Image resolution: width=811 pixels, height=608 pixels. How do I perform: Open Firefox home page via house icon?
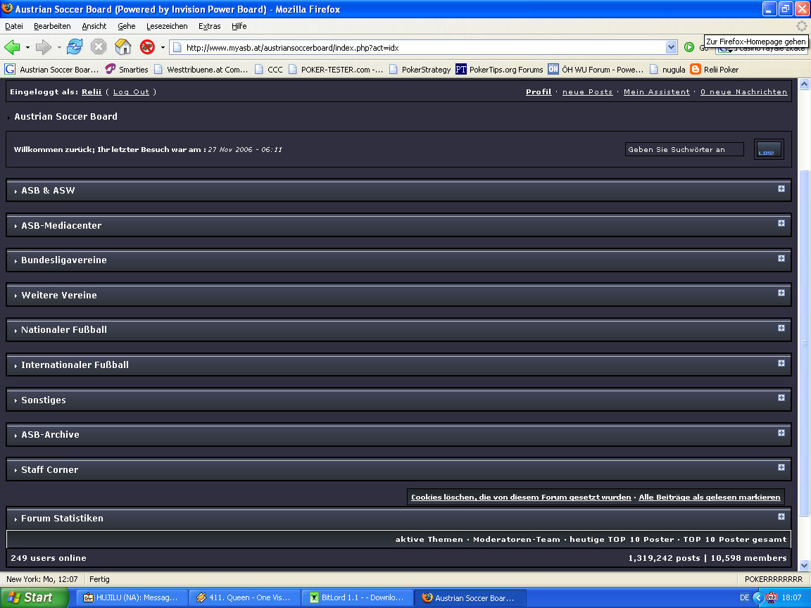pyautogui.click(x=122, y=47)
